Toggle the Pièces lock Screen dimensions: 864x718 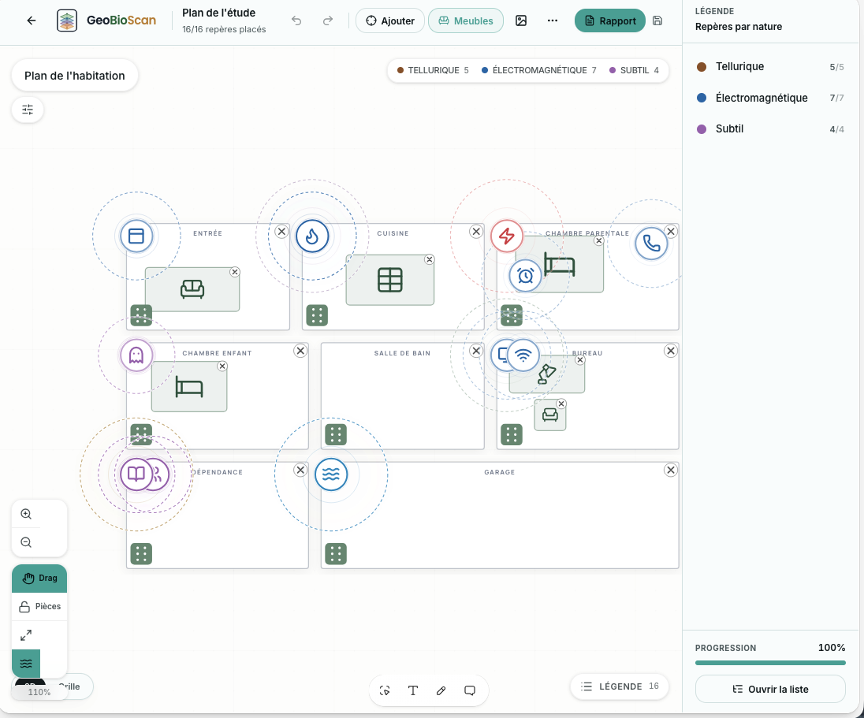pyautogui.click(x=39, y=607)
